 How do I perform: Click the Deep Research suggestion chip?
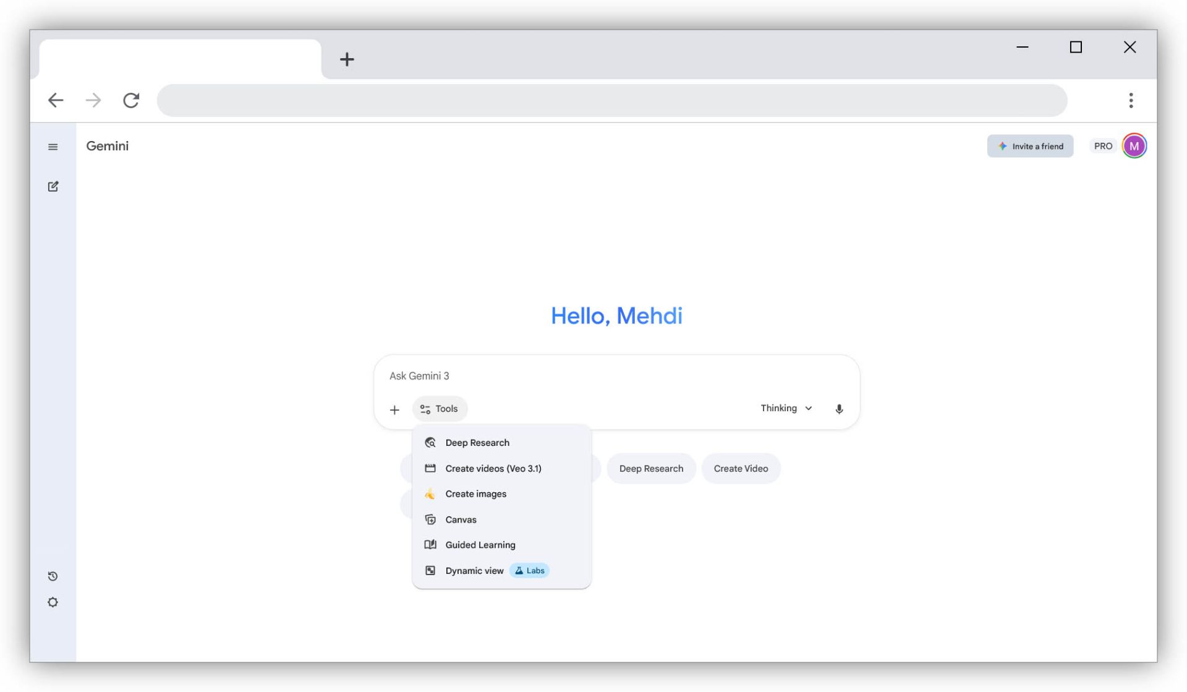650,468
